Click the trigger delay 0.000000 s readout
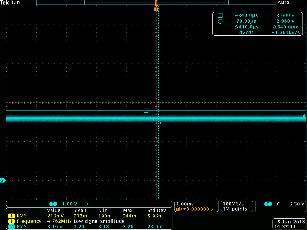 pyautogui.click(x=200, y=209)
